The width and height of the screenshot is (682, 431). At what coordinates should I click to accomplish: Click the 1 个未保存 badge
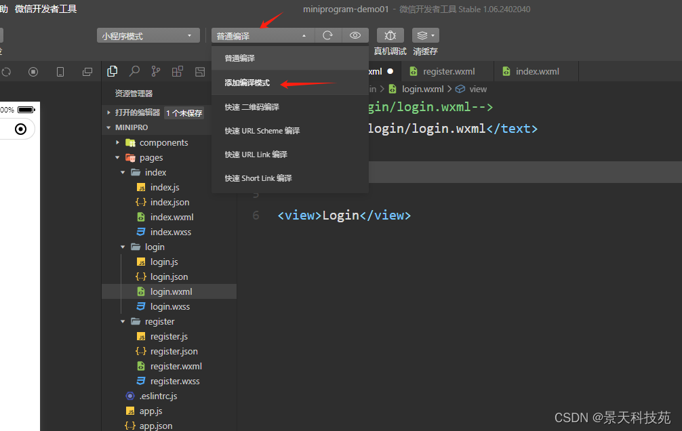click(x=184, y=113)
